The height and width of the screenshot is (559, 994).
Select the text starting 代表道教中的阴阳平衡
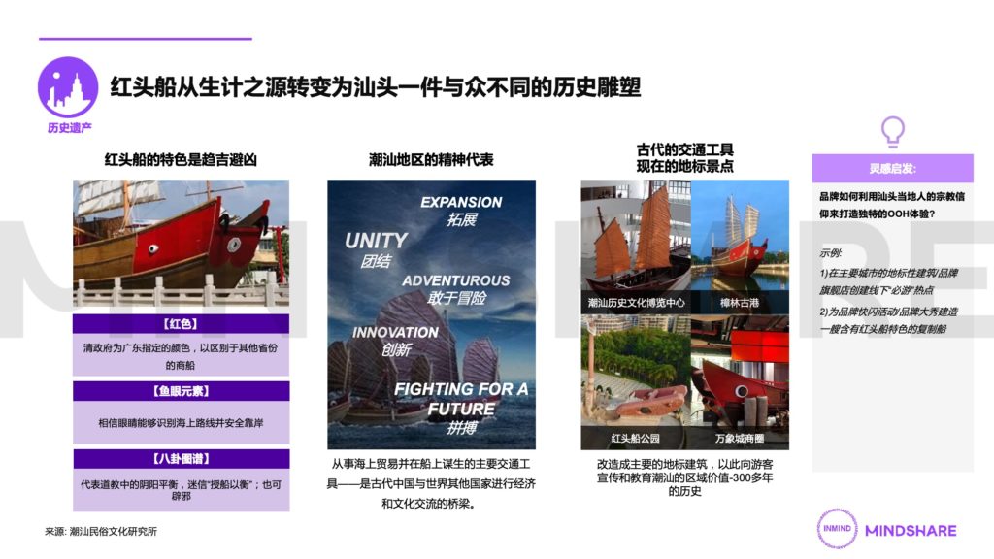click(x=181, y=490)
